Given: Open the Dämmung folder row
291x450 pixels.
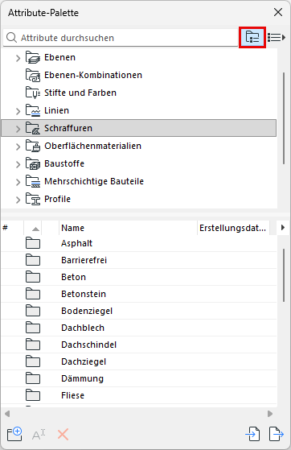Looking at the screenshot, I should (139, 379).
